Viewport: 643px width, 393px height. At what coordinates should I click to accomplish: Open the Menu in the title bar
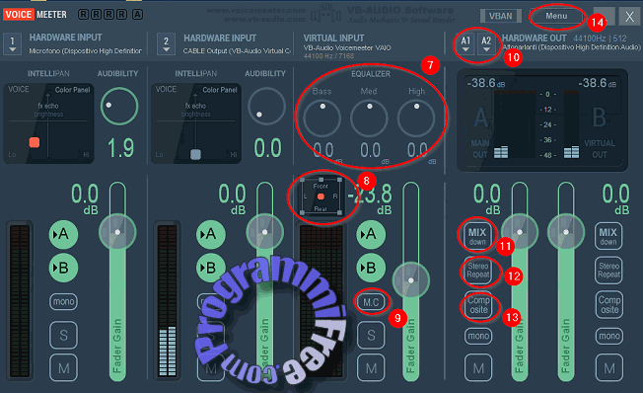tap(556, 16)
